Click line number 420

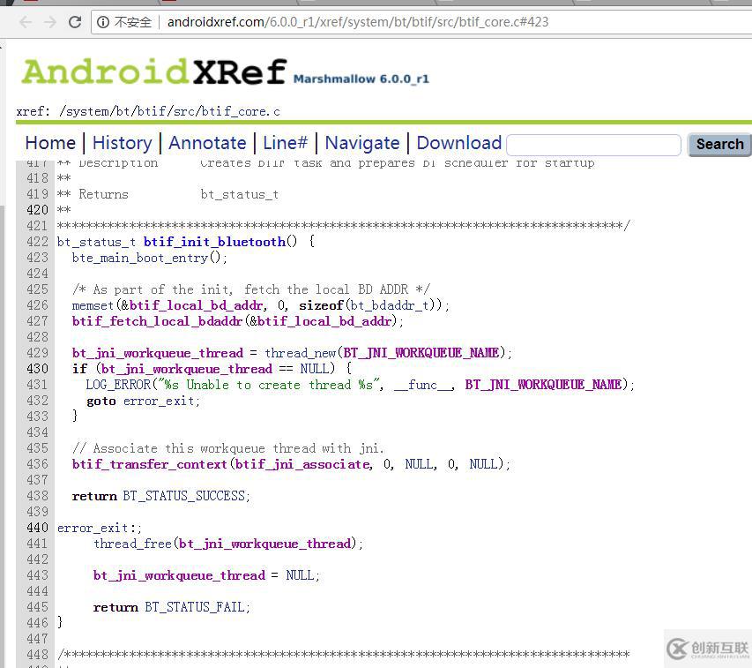[x=37, y=210]
